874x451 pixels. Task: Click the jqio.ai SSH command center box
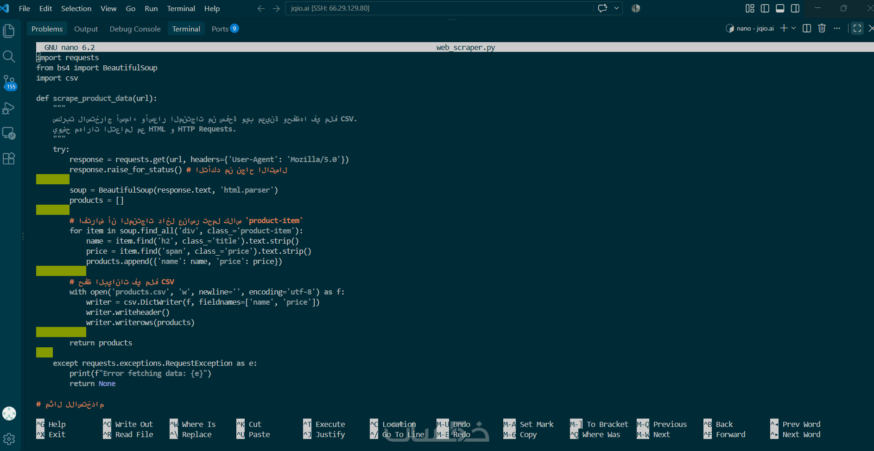tap(439, 8)
